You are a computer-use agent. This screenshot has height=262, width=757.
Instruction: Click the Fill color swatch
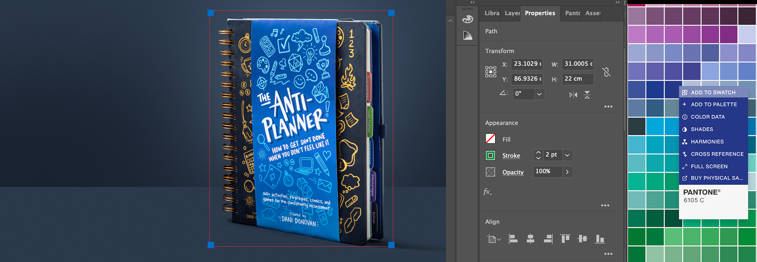491,139
